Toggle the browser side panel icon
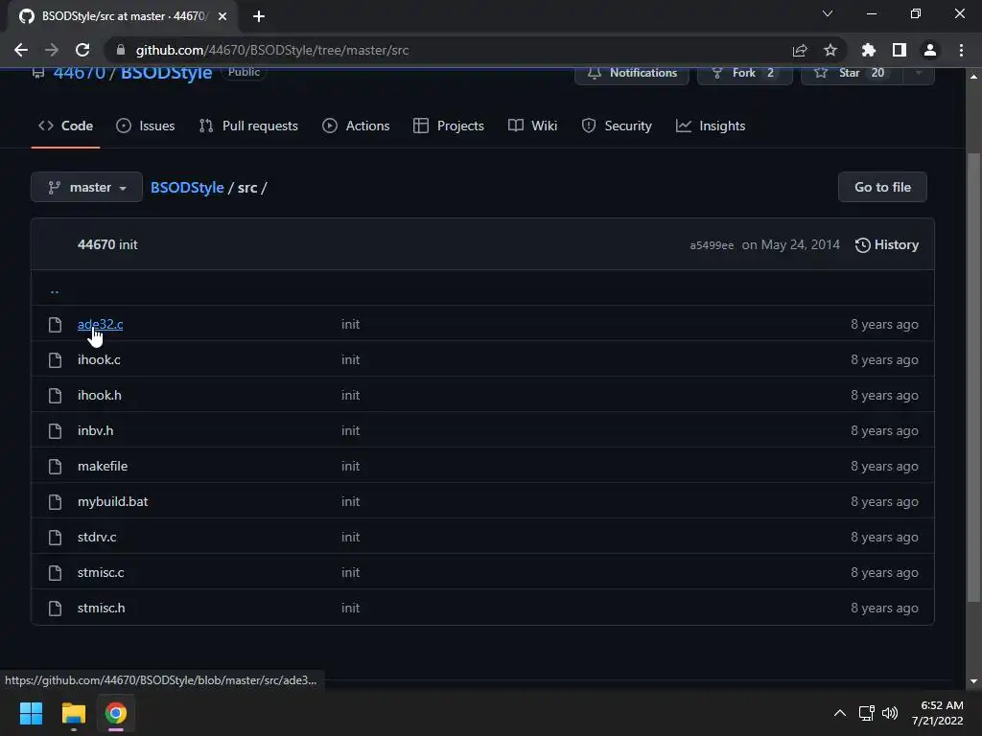Image resolution: width=982 pixels, height=736 pixels. [x=900, y=50]
